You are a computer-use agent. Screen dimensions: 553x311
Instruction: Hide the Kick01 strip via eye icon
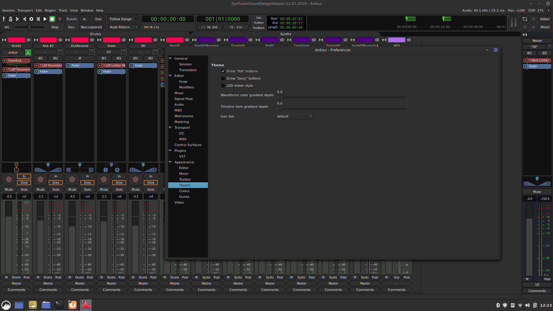pos(29,40)
